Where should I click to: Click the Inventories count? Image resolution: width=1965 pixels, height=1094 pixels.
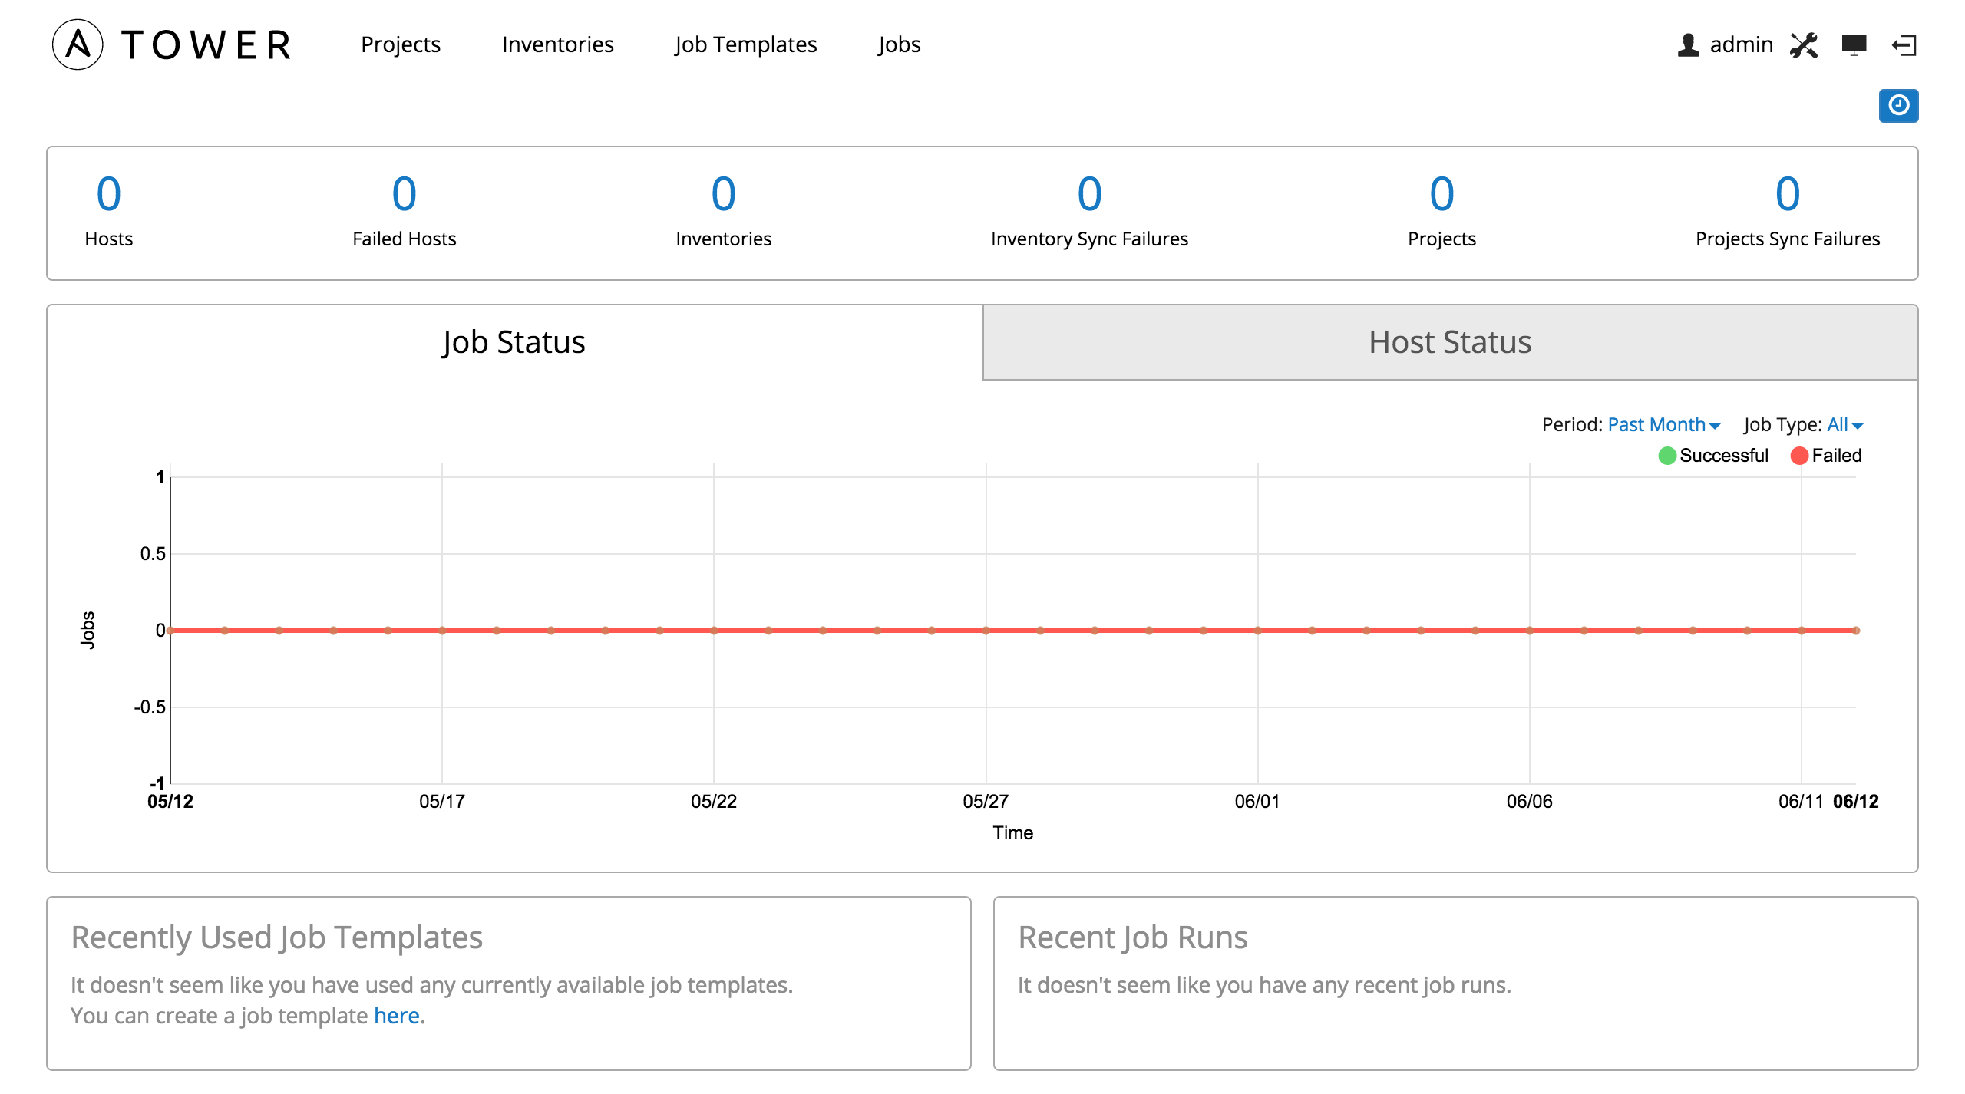(723, 193)
